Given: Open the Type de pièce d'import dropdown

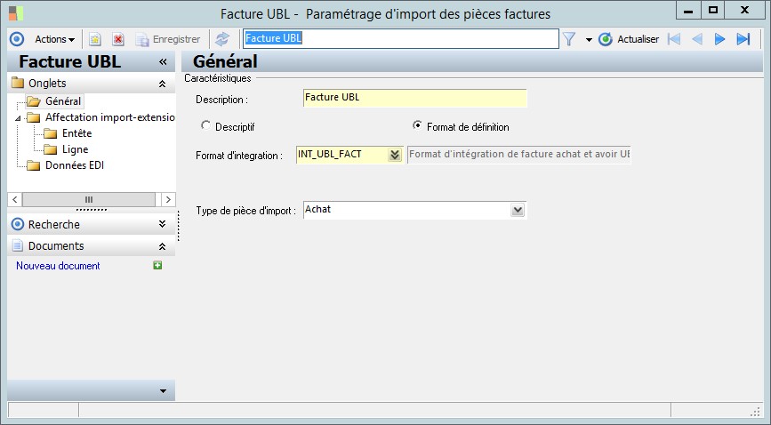Looking at the screenshot, I should click(518, 211).
